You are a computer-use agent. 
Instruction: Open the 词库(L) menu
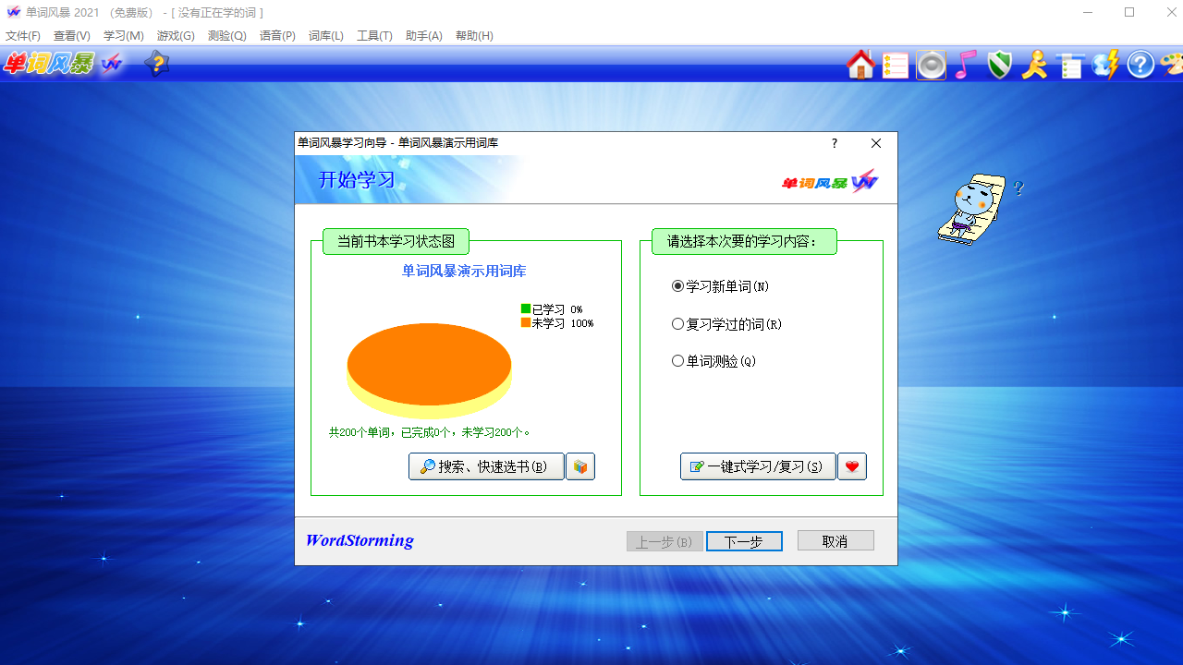pyautogui.click(x=326, y=35)
